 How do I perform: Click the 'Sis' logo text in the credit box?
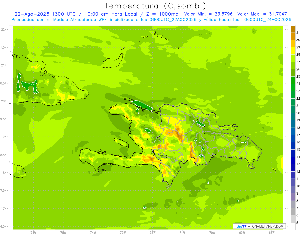pyautogui.click(x=239, y=226)
